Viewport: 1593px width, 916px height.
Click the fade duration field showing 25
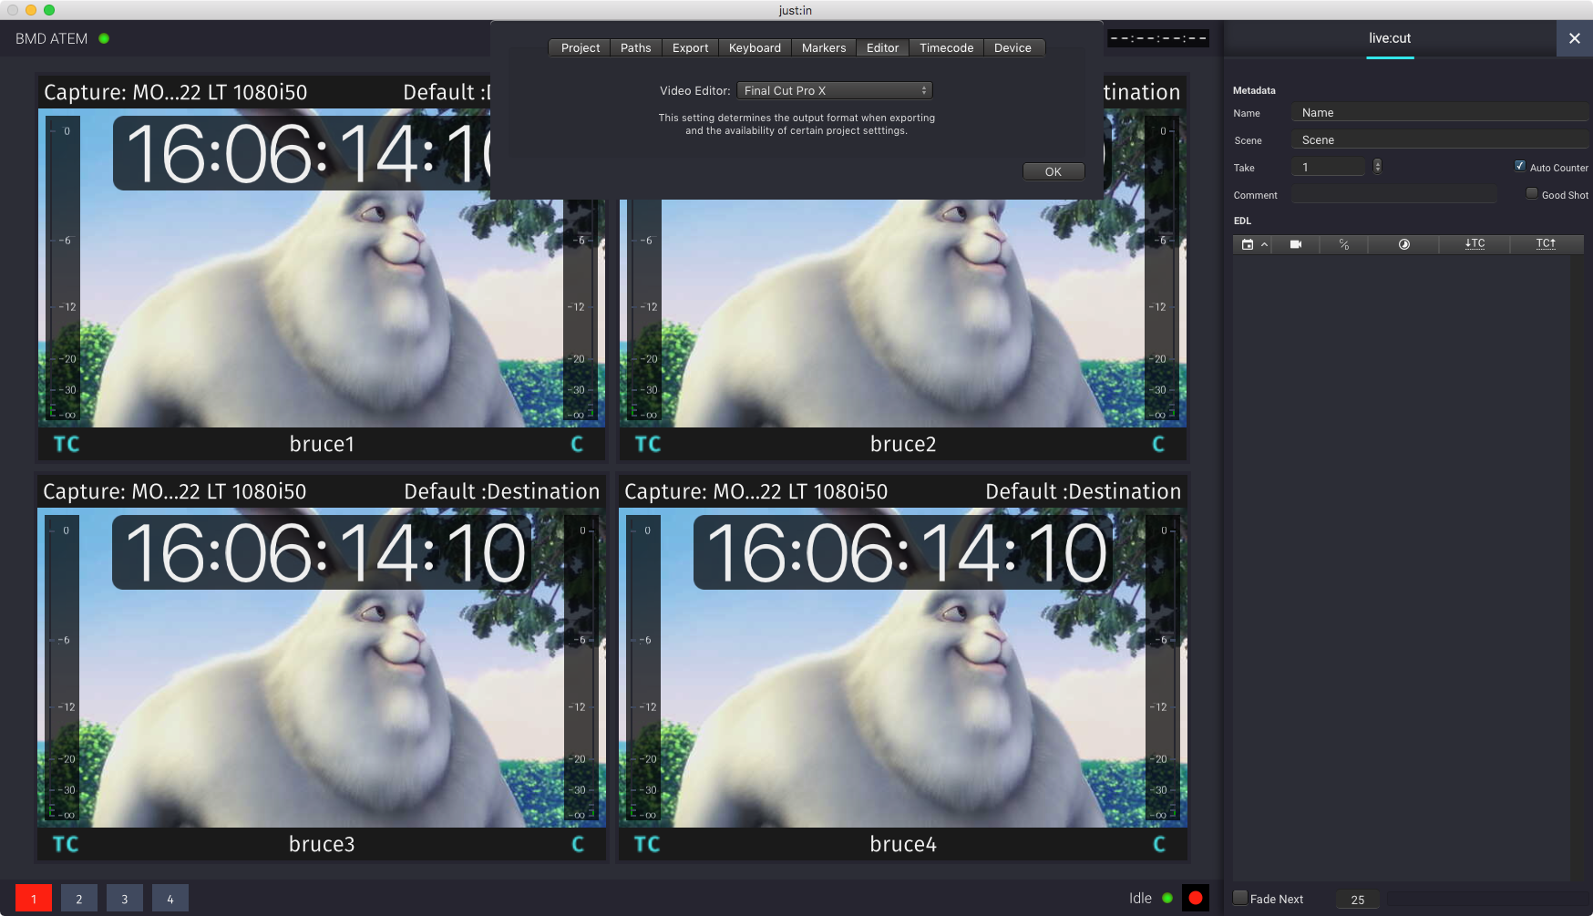click(1358, 900)
